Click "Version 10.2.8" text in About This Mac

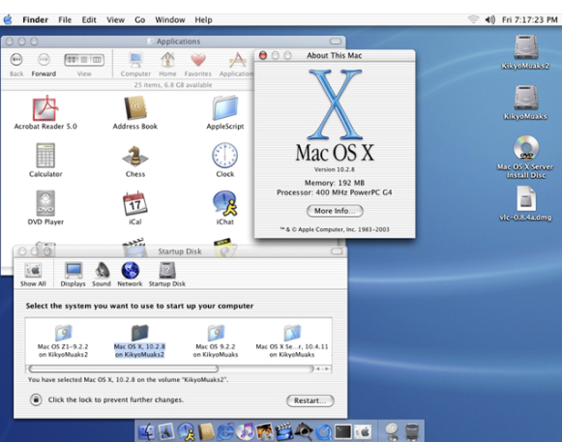pos(335,169)
